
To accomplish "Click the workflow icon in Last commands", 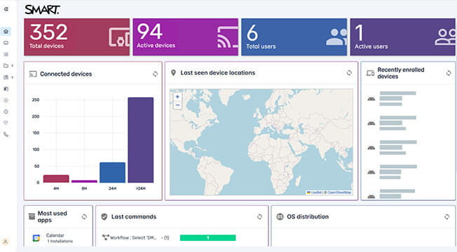I will click(x=106, y=237).
